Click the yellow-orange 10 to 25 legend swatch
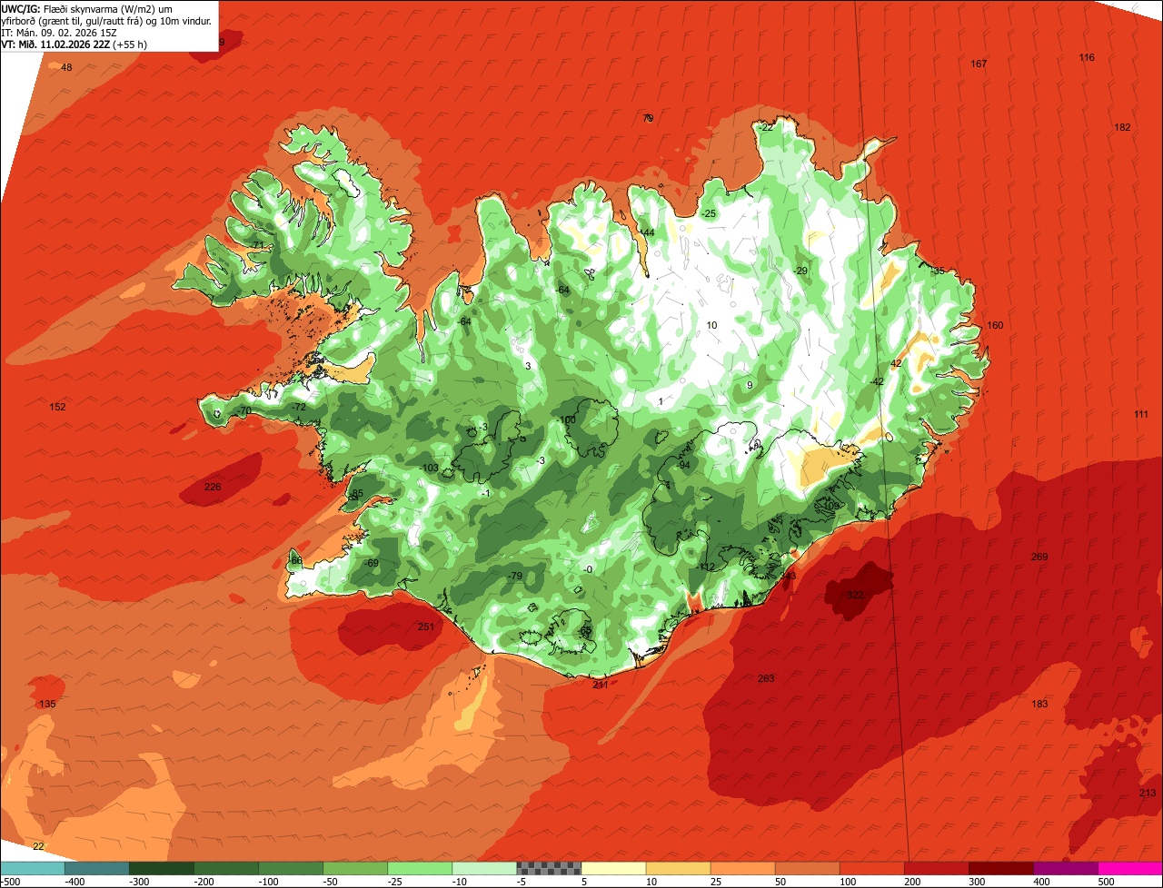This screenshot has height=888, width=1163. coord(678,868)
